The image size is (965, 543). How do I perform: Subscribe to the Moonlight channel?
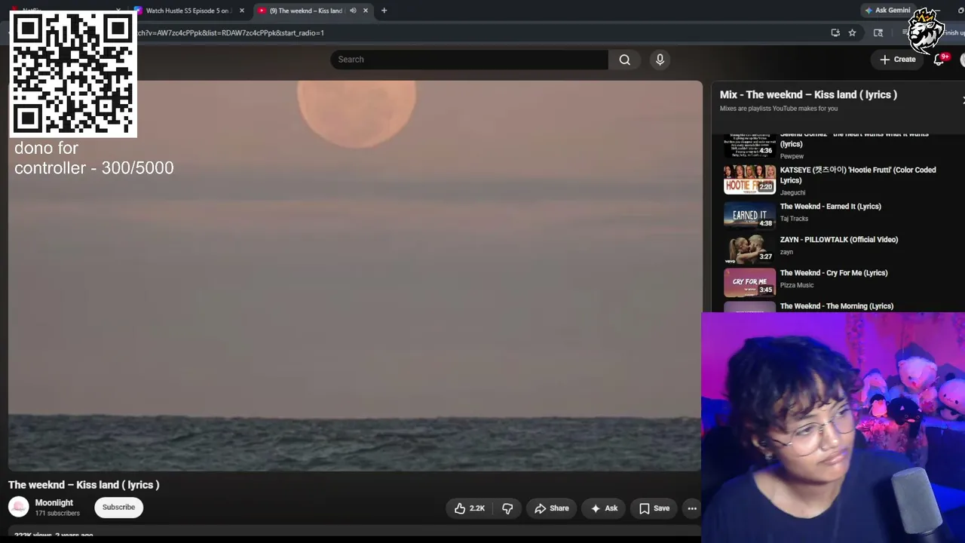118,507
